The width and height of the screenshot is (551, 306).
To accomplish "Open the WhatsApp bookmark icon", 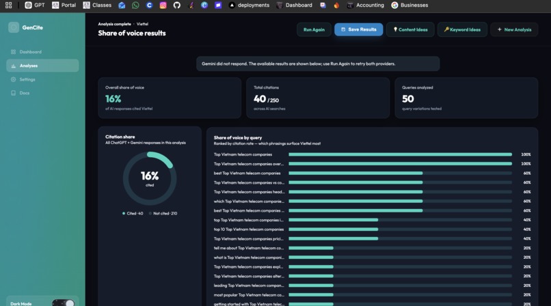I will point(135,5).
